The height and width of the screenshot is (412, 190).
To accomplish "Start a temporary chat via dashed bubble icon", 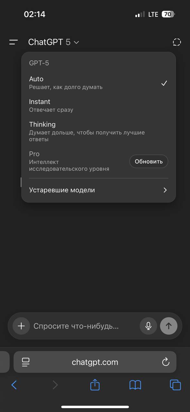I will [x=177, y=42].
